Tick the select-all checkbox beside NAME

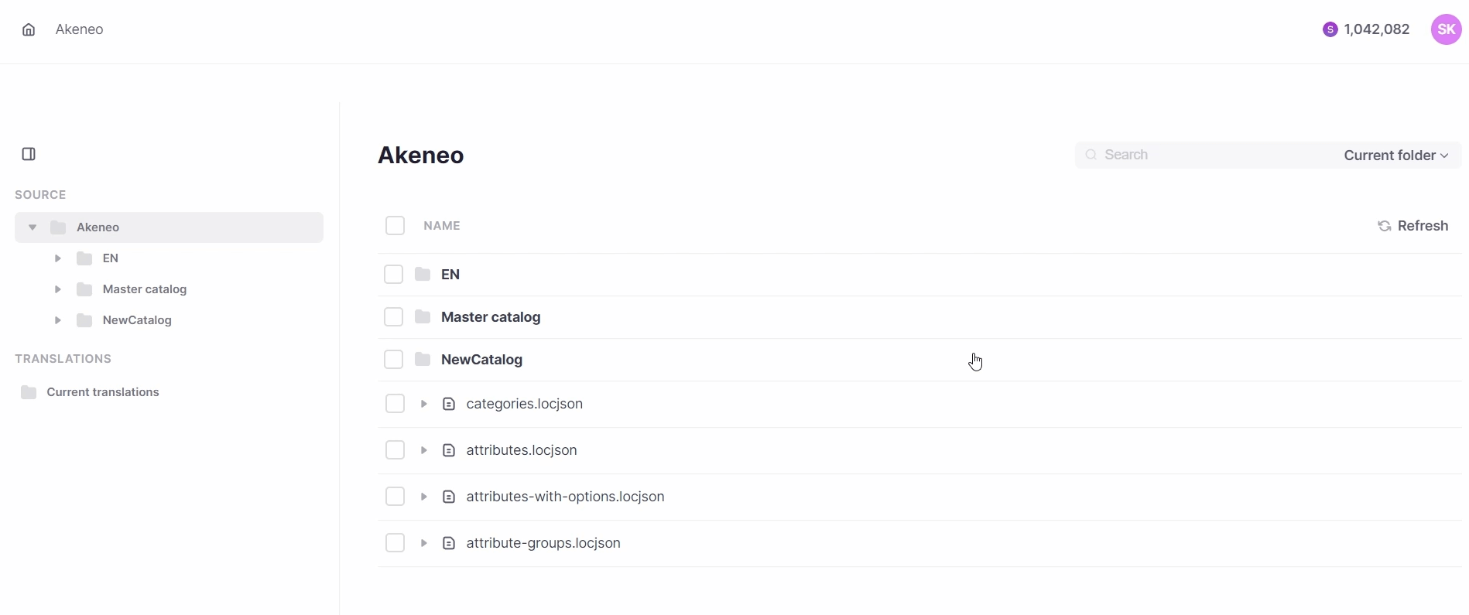tap(395, 225)
